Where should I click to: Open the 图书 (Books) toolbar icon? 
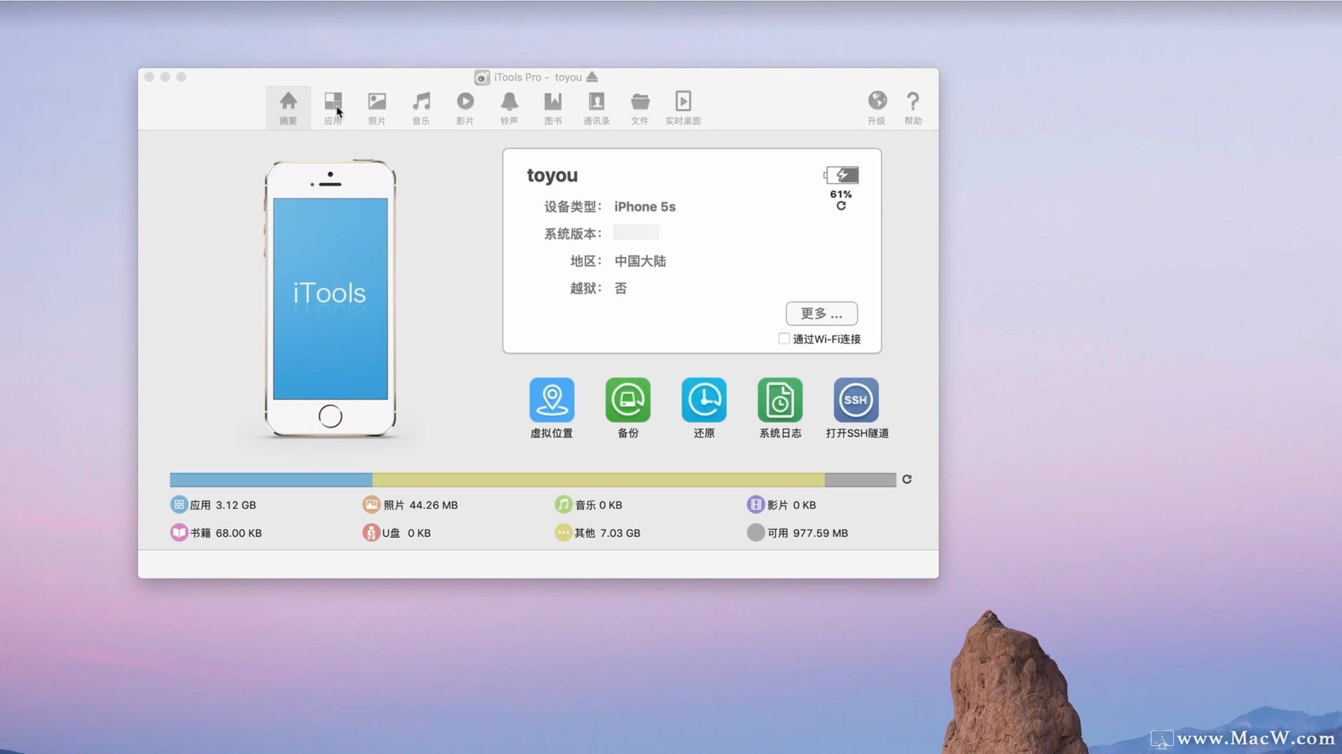(x=553, y=101)
